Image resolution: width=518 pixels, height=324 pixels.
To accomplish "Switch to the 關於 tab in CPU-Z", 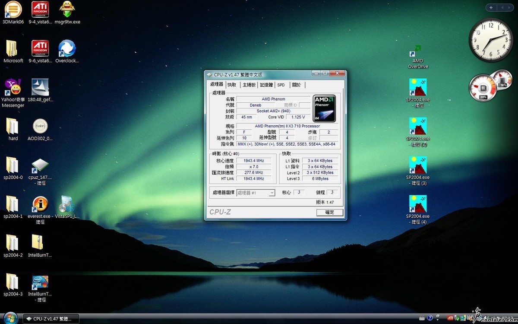I will 297,85.
